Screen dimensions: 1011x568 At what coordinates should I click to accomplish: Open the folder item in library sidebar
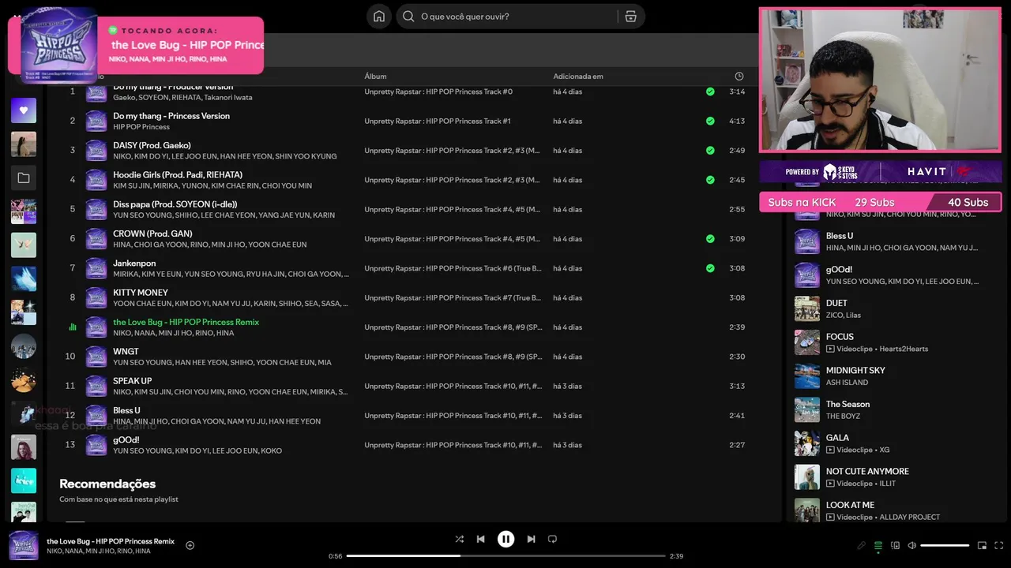click(24, 178)
